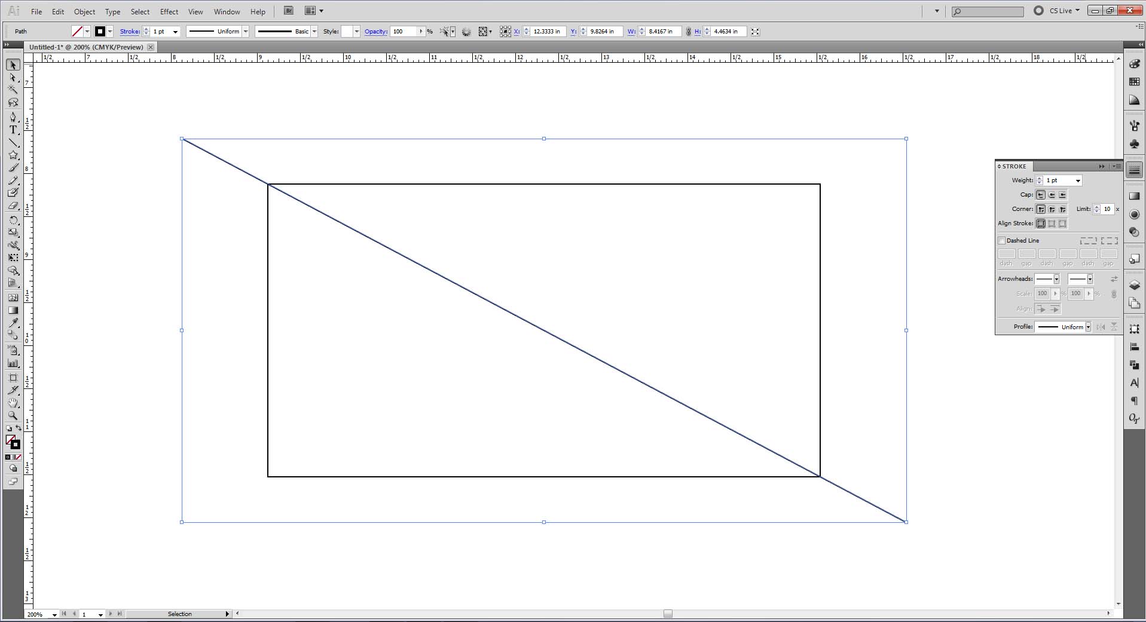Select the Hand tool
The image size is (1146, 622).
pyautogui.click(x=13, y=403)
